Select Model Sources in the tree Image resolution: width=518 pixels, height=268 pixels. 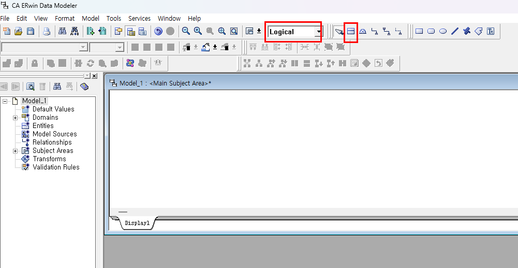click(x=54, y=134)
